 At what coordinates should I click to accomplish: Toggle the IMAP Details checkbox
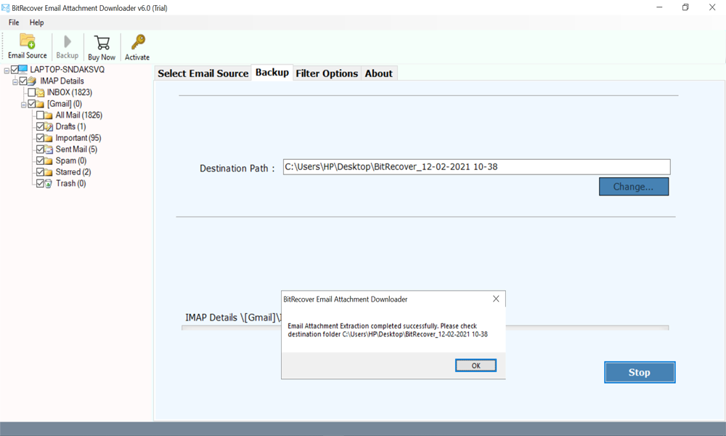coord(23,81)
